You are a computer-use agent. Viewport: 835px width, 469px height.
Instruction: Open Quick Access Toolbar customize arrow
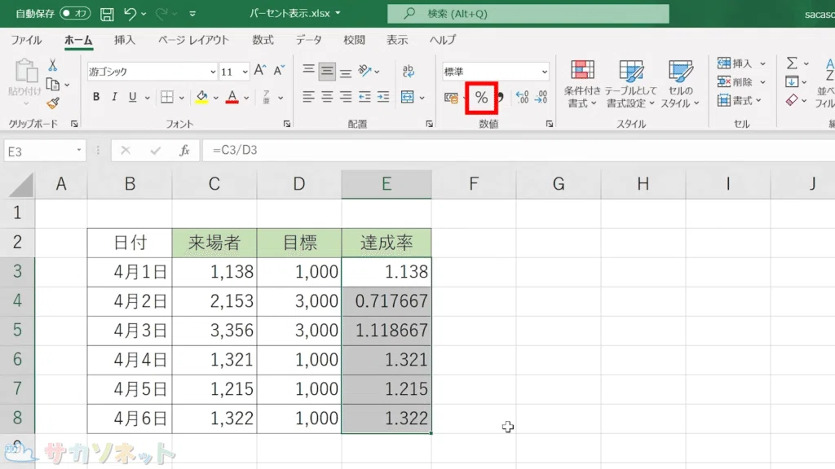[x=192, y=14]
